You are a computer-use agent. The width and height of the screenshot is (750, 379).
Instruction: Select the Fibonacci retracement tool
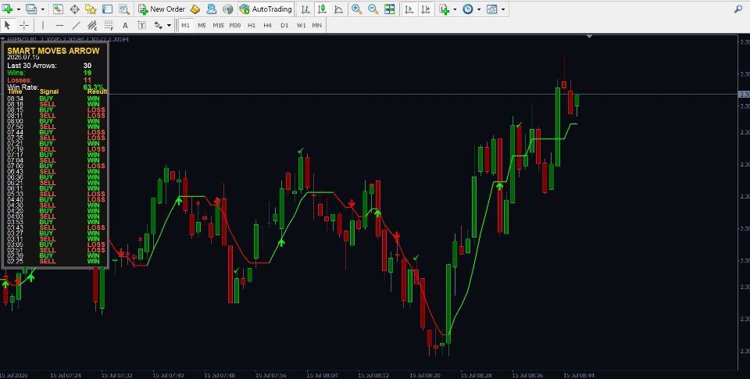(109, 25)
